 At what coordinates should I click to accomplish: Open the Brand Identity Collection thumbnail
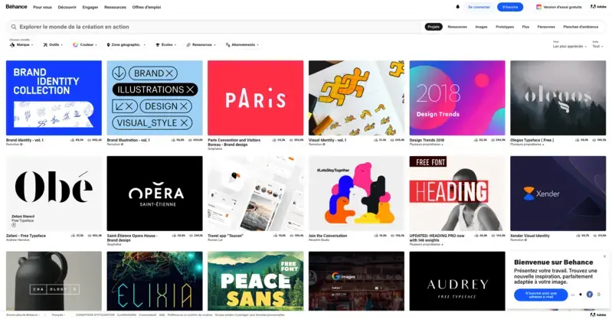click(x=54, y=98)
